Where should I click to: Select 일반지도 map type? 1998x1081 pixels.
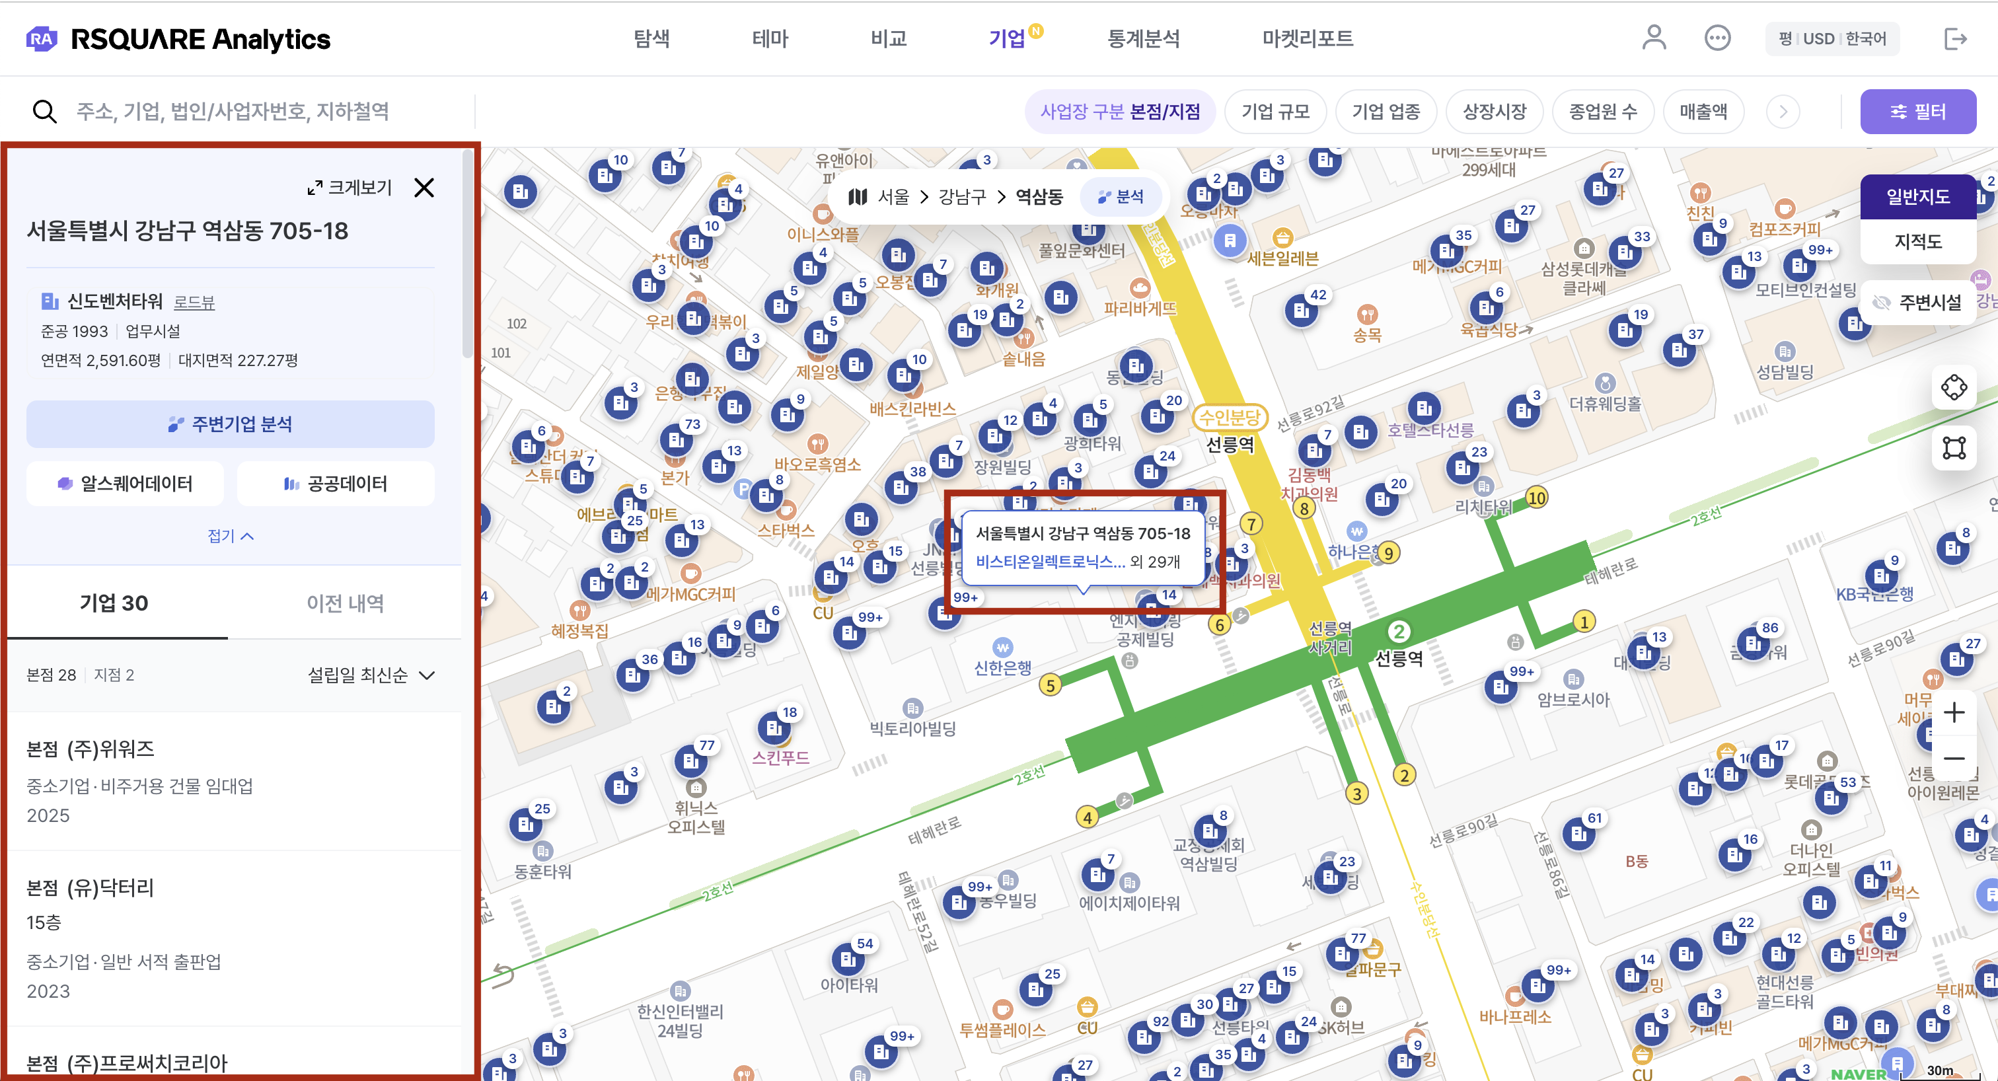[1917, 197]
